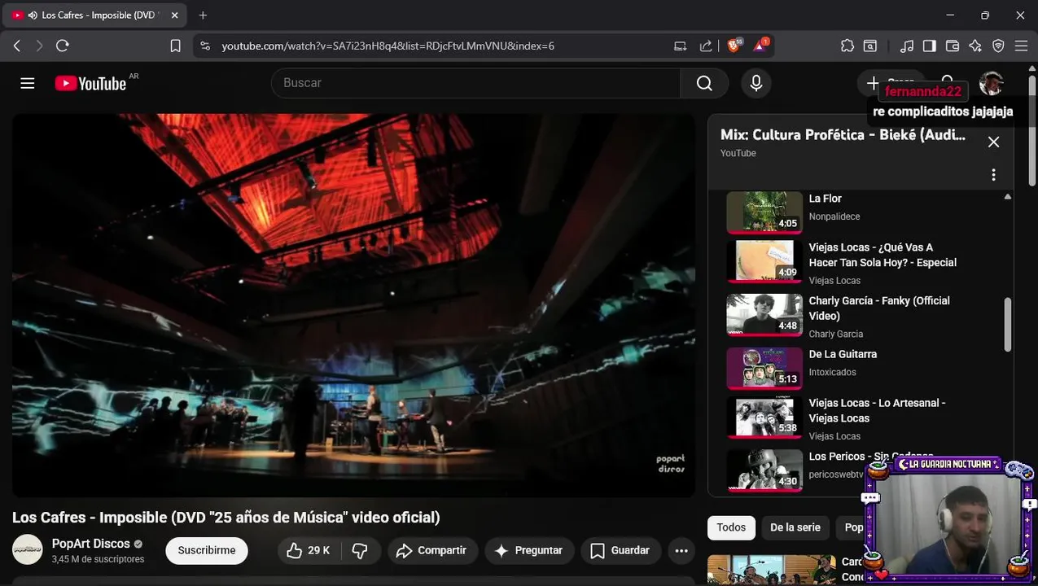Click the Charly Garcia artist name
This screenshot has height=586, width=1038.
tap(836, 334)
